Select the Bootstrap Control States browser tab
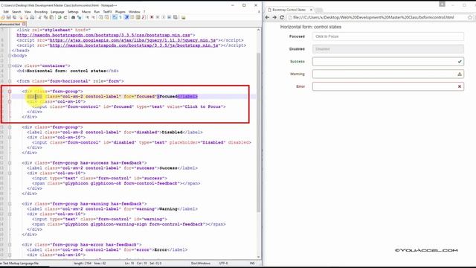The width and height of the screenshot is (476, 268). 289,10
